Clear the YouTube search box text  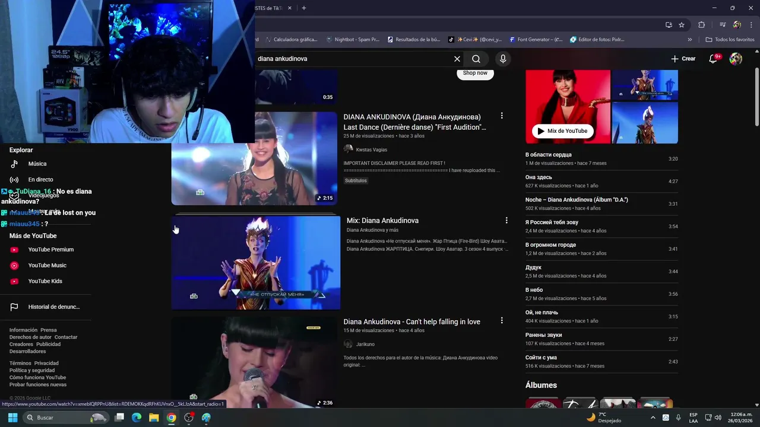coord(457,59)
